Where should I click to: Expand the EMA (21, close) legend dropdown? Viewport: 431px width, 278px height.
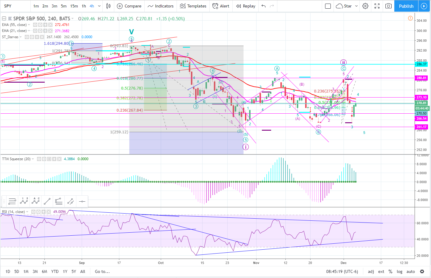point(29,31)
